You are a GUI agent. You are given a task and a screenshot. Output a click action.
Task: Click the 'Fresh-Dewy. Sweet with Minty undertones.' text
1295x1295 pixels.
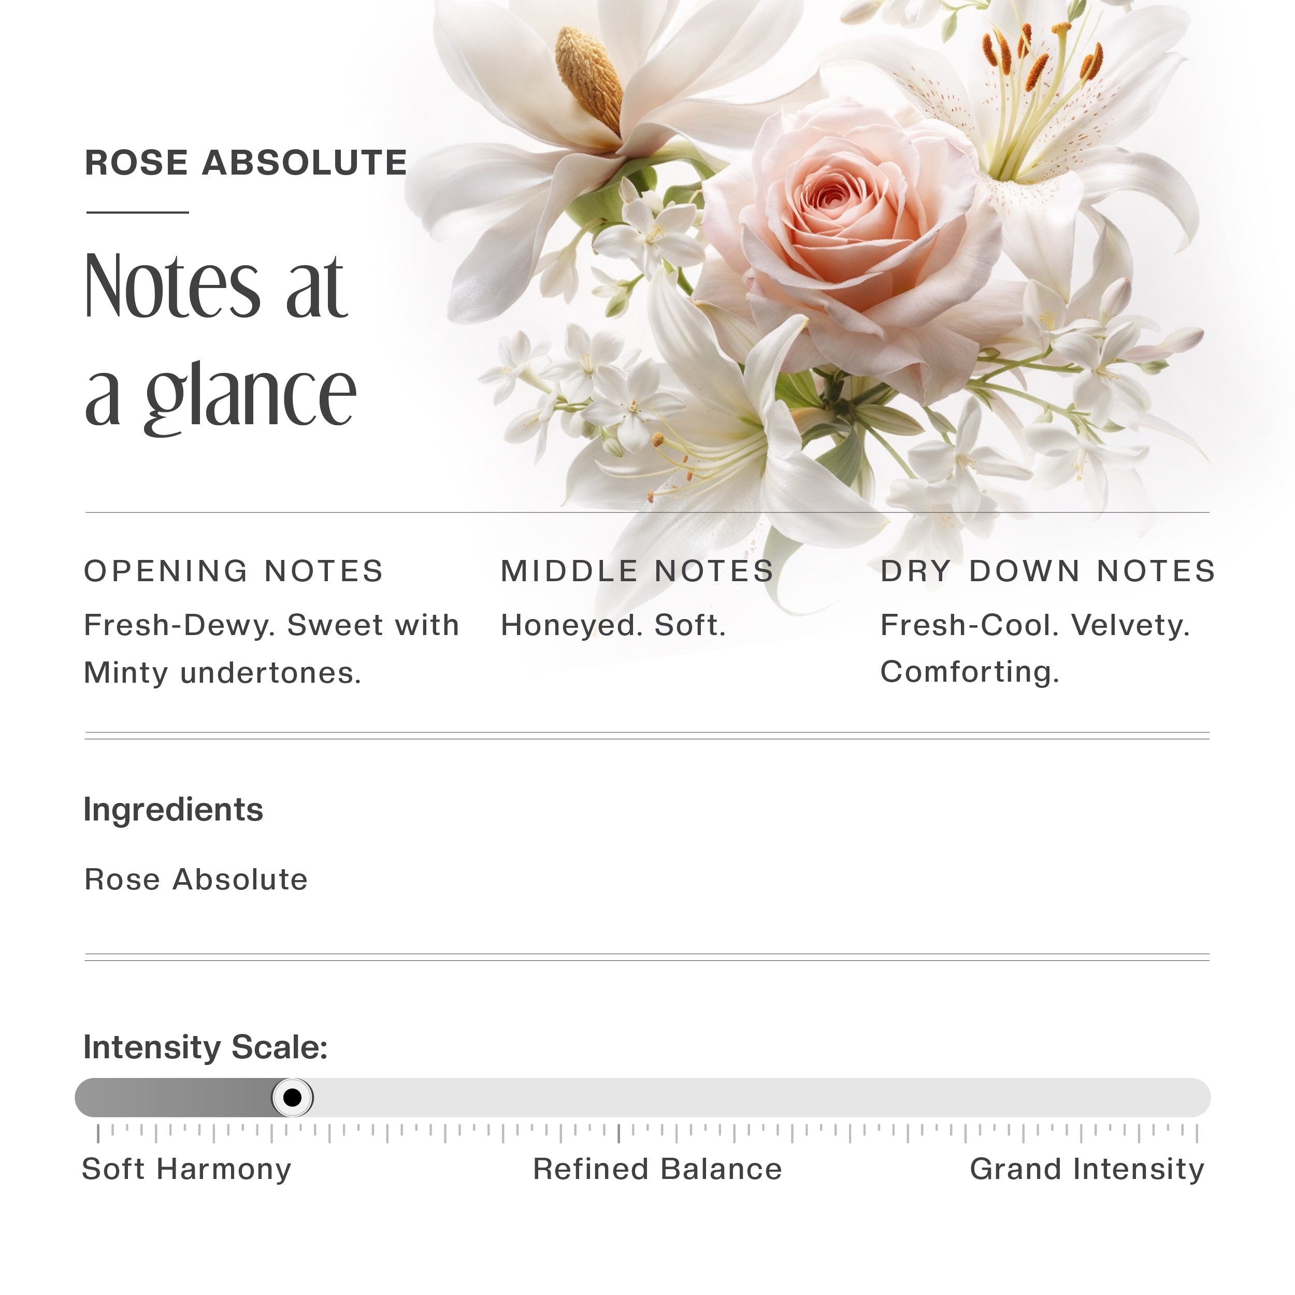click(x=271, y=648)
